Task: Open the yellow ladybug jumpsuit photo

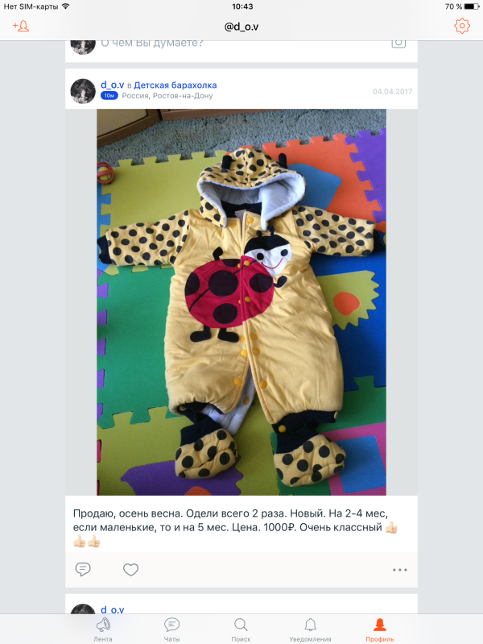Action: 242,302
